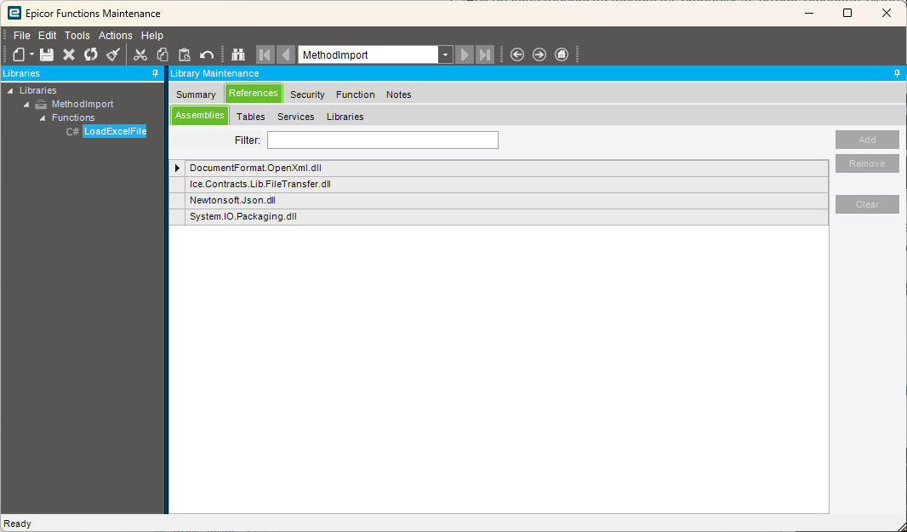Switch to the Security tab
The image size is (907, 532).
coord(307,94)
